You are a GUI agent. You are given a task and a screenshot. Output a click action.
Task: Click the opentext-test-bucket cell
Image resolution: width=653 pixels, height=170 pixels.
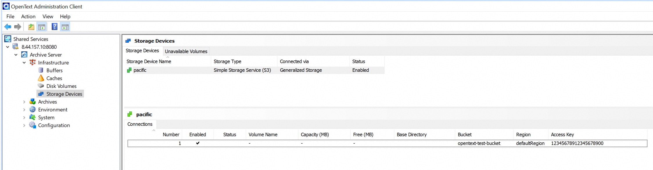click(479, 143)
